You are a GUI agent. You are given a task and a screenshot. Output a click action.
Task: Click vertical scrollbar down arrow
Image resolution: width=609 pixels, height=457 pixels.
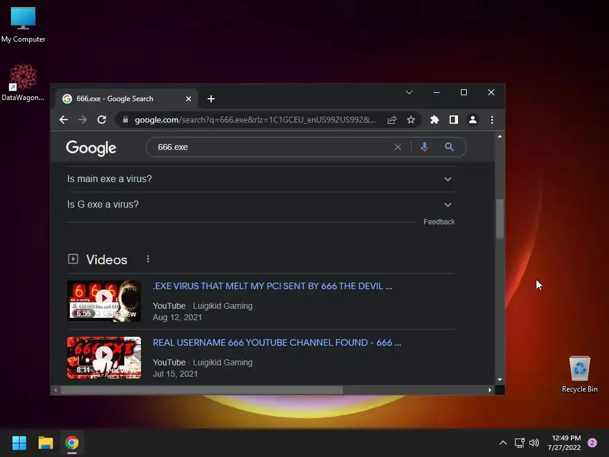pyautogui.click(x=500, y=379)
